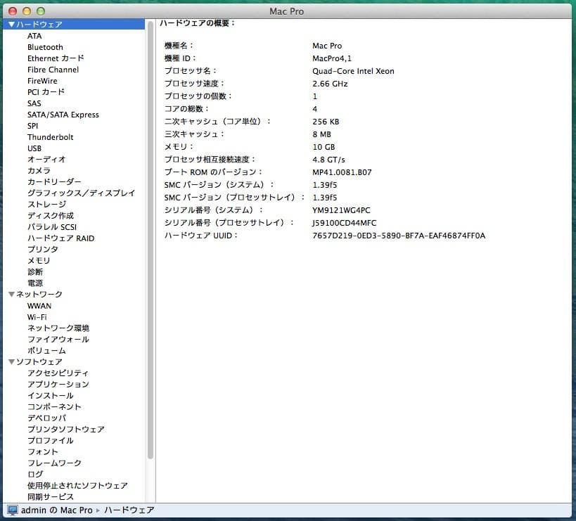Viewport: 576px width, 521px height.
Task: Open Fibre Channel information
Action: pyautogui.click(x=53, y=70)
